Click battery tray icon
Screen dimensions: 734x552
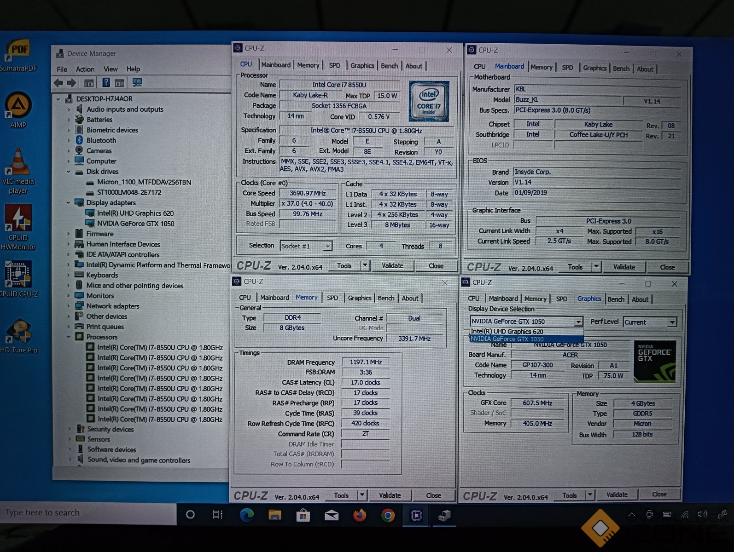[667, 514]
